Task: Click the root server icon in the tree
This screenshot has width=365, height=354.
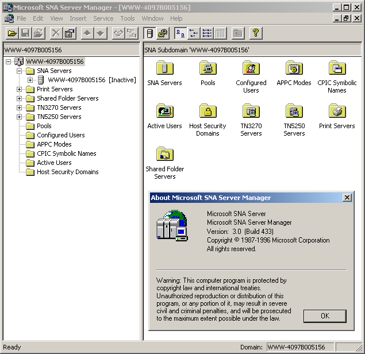Action: pyautogui.click(x=18, y=61)
